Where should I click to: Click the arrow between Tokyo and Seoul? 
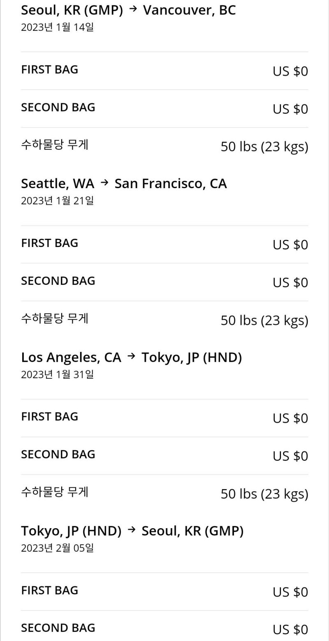pos(132,530)
